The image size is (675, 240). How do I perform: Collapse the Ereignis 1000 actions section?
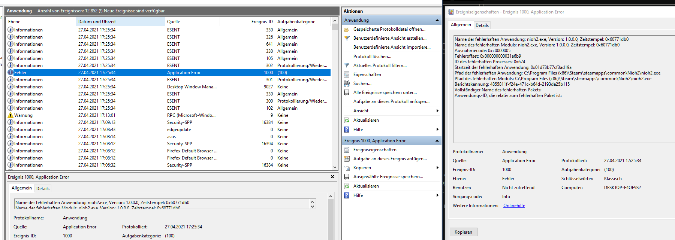[437, 141]
